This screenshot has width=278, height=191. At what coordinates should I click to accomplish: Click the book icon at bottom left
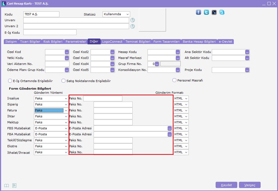[x=7, y=186]
